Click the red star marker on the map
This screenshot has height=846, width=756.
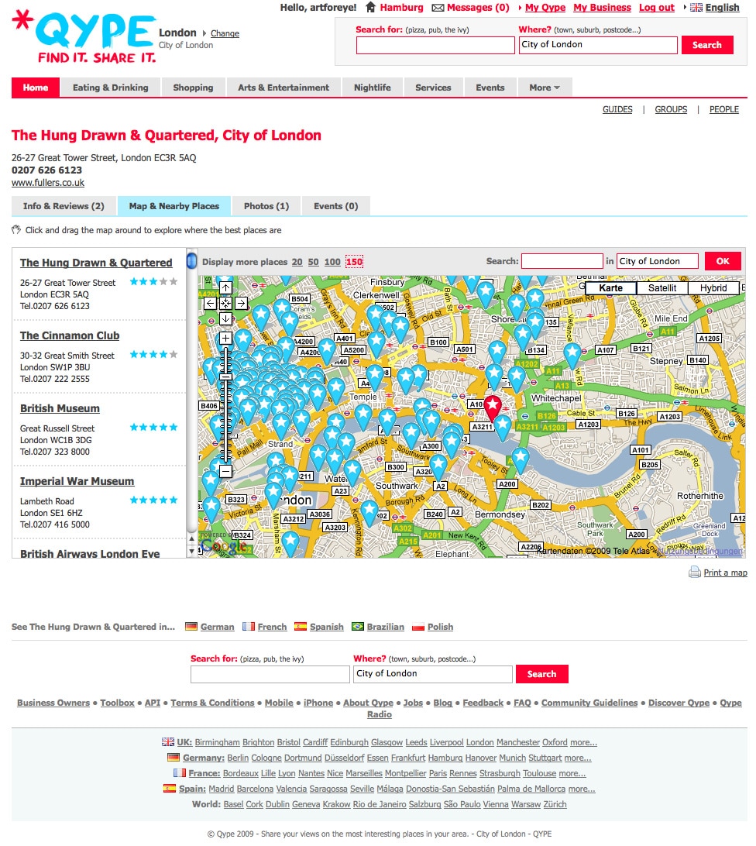click(492, 407)
